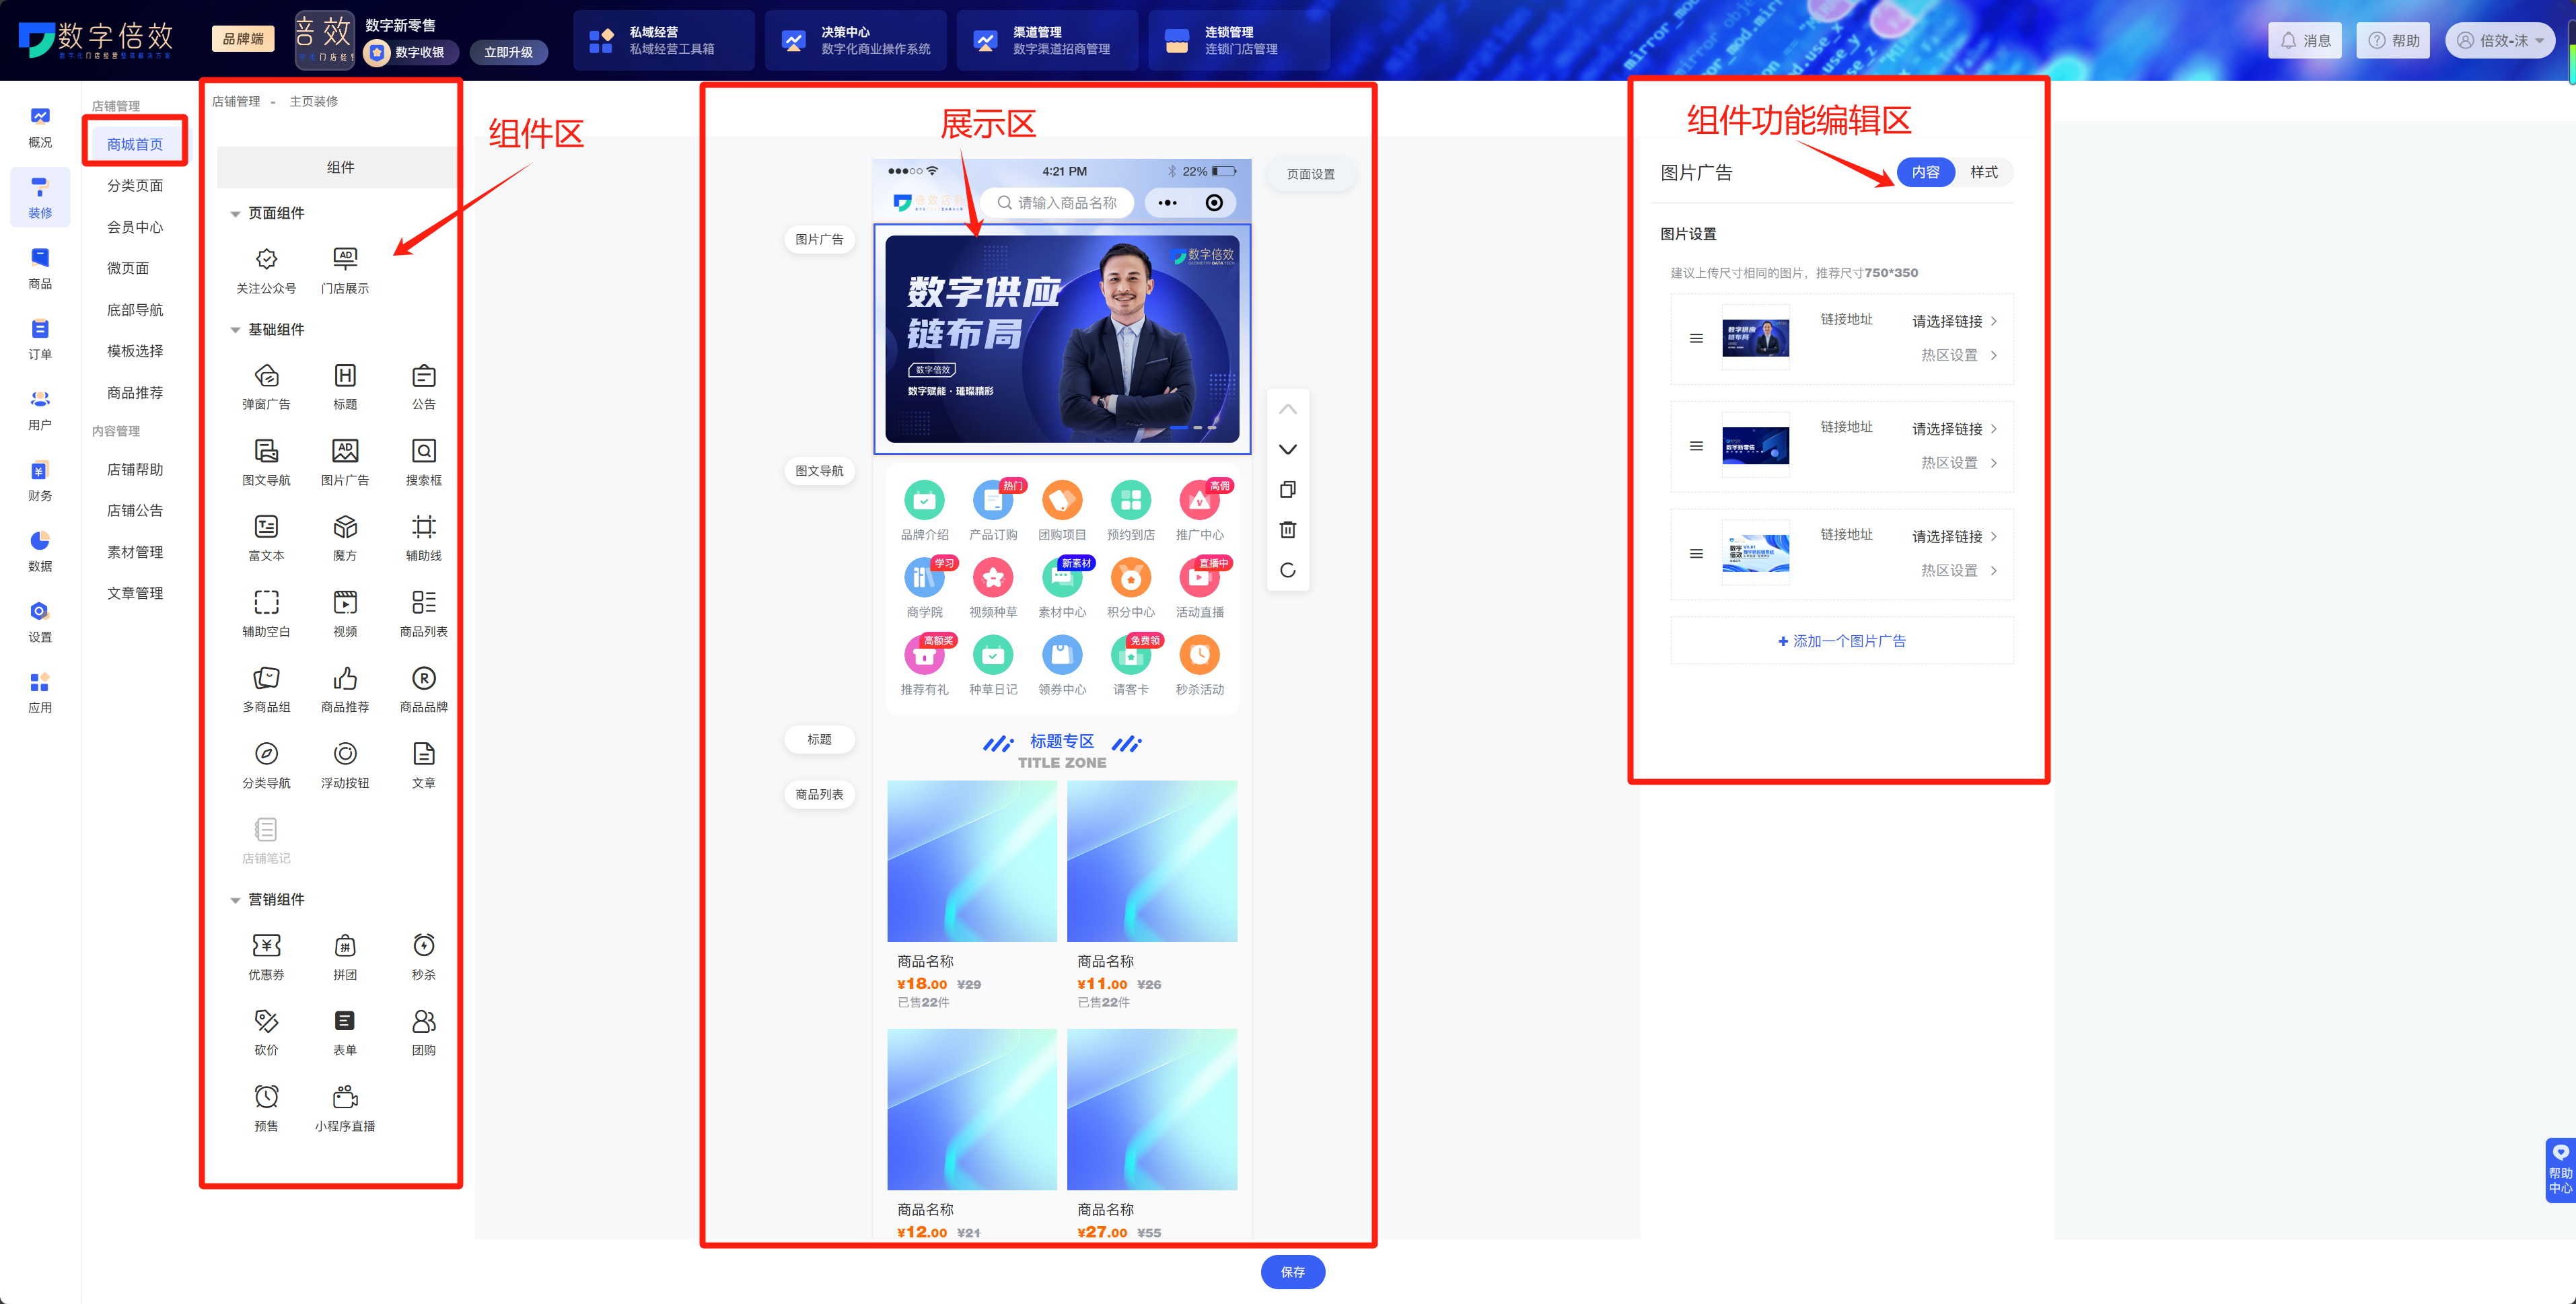Open 热区设置 for the first image

(1958, 355)
